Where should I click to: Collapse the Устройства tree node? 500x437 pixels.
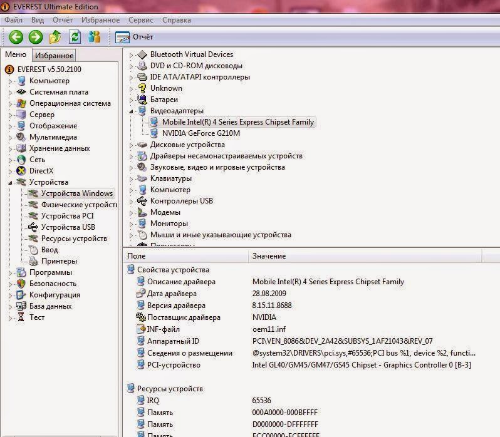click(x=10, y=183)
